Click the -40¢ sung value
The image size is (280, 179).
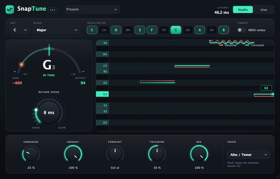click(x=17, y=83)
